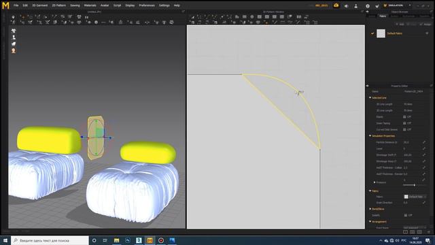Select the Polygon tool in 2D toolbar

coord(237,17)
